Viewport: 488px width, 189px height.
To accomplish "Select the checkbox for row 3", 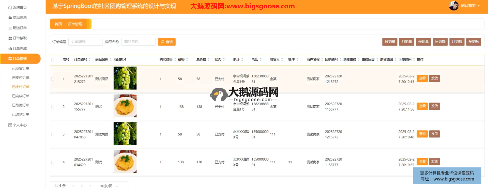I will (x=53, y=134).
